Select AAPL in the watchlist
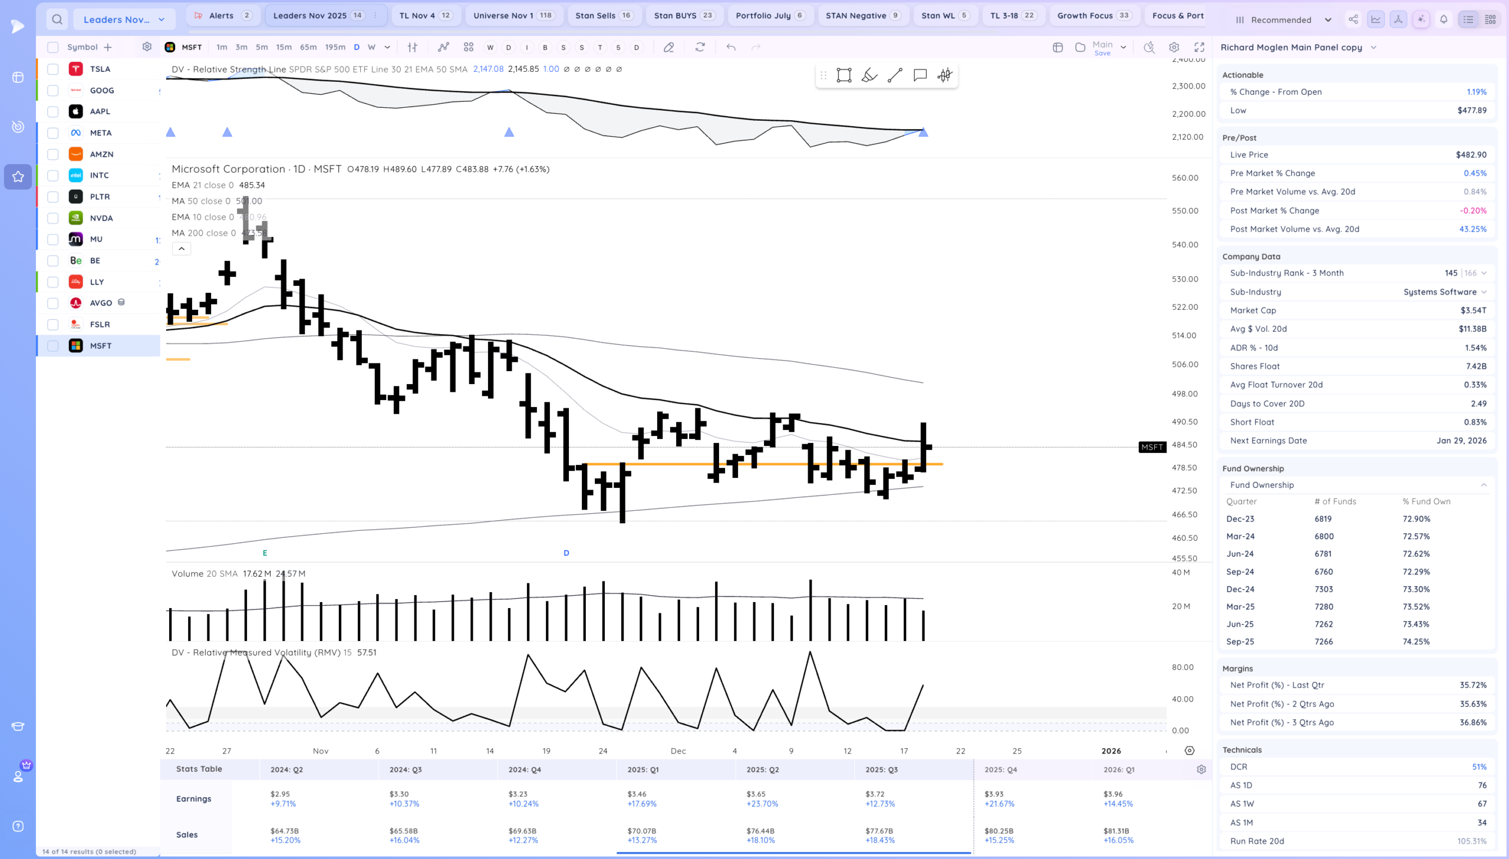1509x859 pixels. click(x=100, y=111)
